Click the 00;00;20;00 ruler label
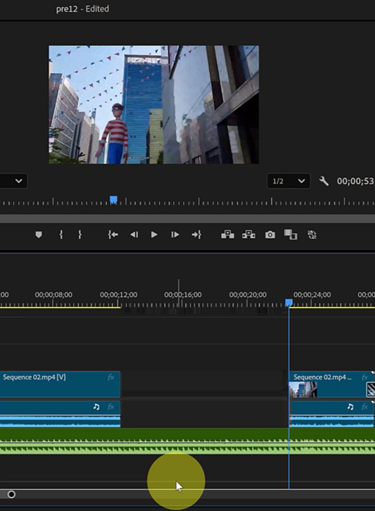375x511 pixels. click(248, 295)
